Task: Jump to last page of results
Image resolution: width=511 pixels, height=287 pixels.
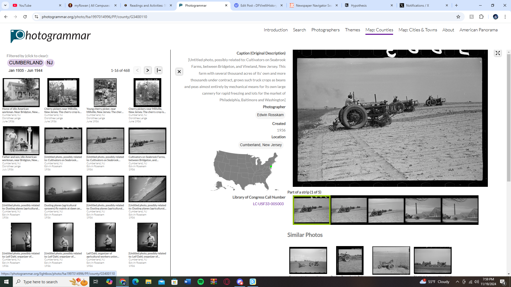Action: coord(159,70)
